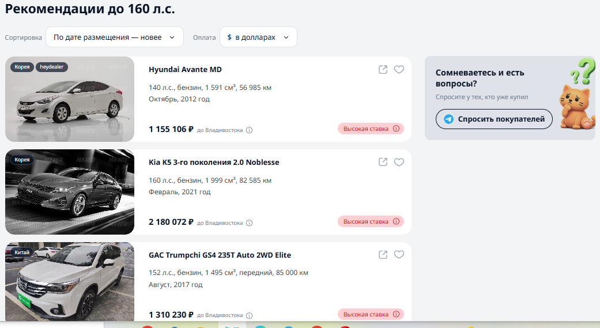600x328 pixels.
Task: Open grey Kia K5 photo thumbnail
Action: point(70,192)
